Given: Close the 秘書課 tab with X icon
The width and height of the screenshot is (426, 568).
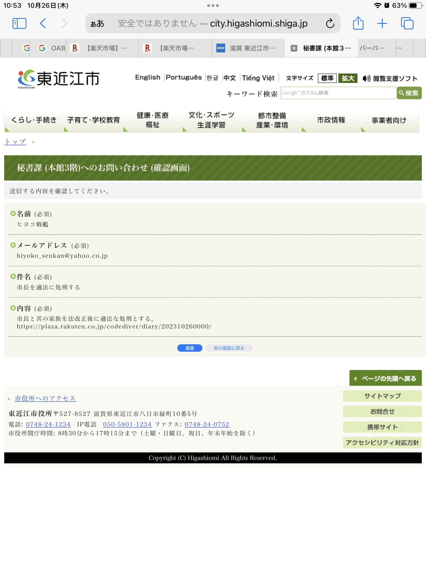Looking at the screenshot, I should [294, 48].
